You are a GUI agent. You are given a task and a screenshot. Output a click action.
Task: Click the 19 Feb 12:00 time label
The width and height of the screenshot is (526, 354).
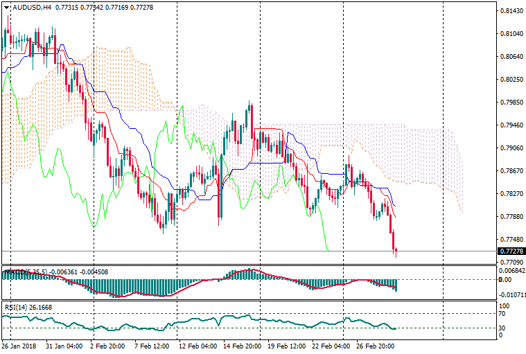click(285, 345)
